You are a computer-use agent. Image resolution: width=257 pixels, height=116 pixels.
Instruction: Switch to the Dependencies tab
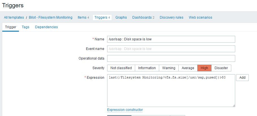tap(46, 27)
